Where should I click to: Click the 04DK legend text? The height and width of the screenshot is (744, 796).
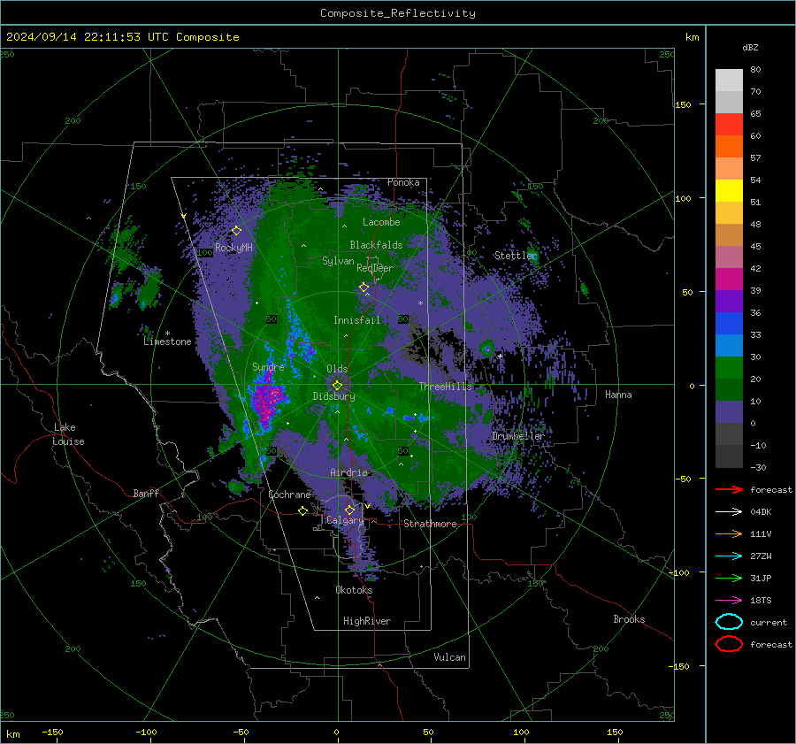click(x=761, y=512)
